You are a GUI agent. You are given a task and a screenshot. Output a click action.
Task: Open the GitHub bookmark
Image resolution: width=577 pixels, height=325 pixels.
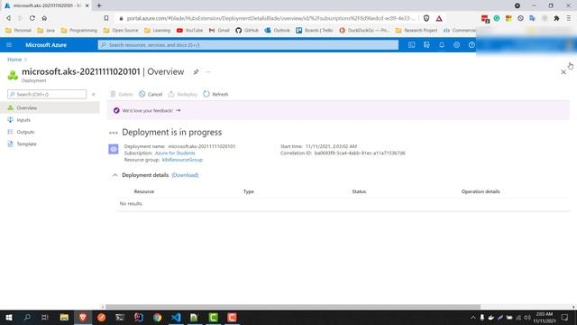[247, 30]
